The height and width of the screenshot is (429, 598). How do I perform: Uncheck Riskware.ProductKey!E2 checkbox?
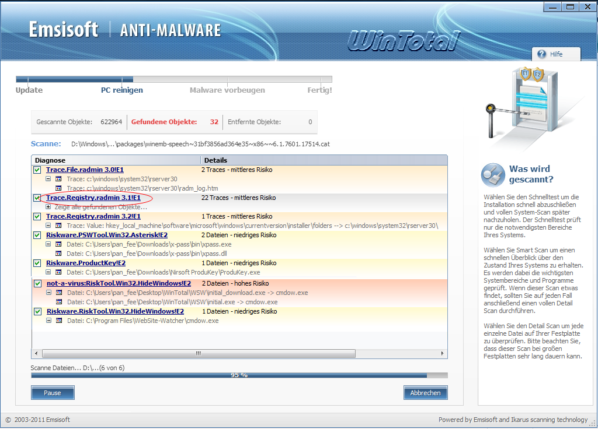37,263
